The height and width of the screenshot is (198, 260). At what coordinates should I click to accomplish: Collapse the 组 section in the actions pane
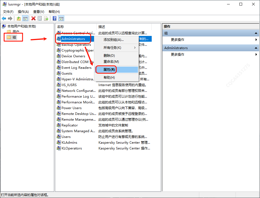point(256,33)
